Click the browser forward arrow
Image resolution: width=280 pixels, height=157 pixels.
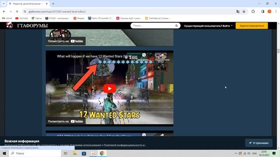pyautogui.click(x=10, y=11)
